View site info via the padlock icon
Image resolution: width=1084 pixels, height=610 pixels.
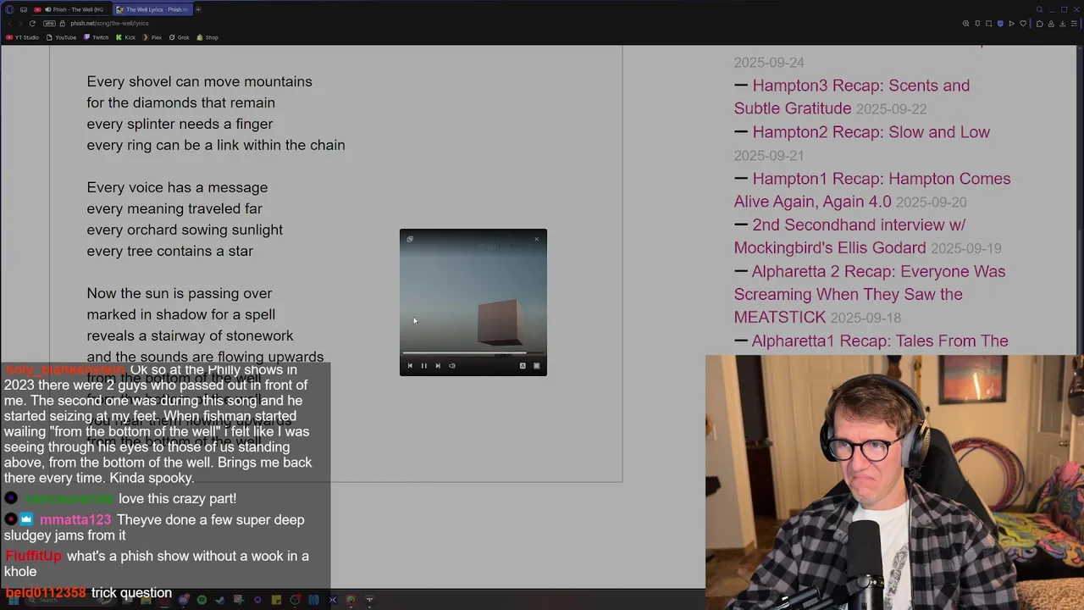click(x=63, y=24)
